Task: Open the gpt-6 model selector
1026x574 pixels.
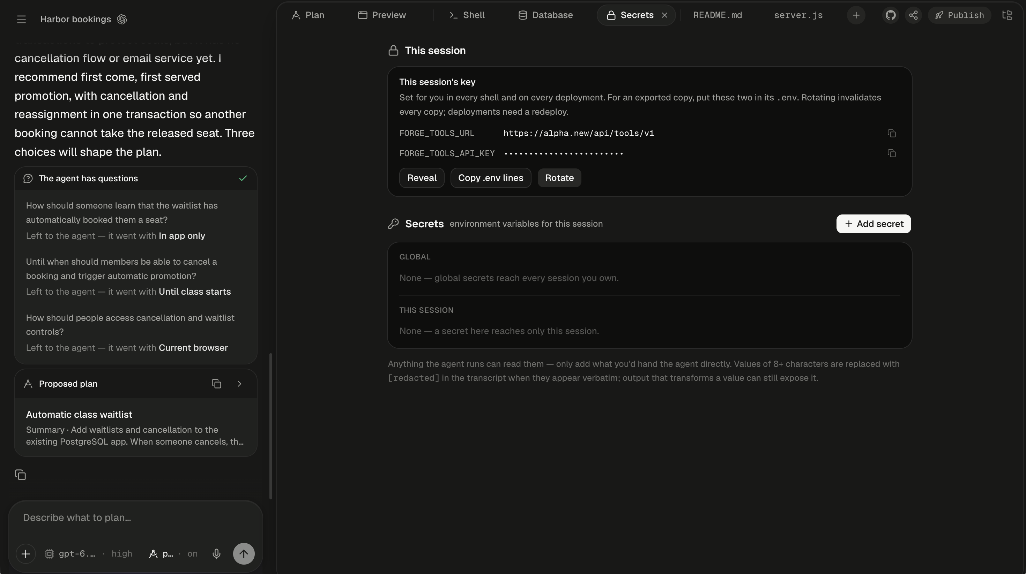Action: tap(88, 554)
